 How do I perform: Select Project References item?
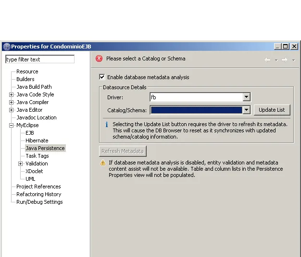[x=38, y=187]
